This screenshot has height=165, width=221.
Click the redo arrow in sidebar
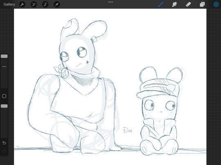click(4, 151)
